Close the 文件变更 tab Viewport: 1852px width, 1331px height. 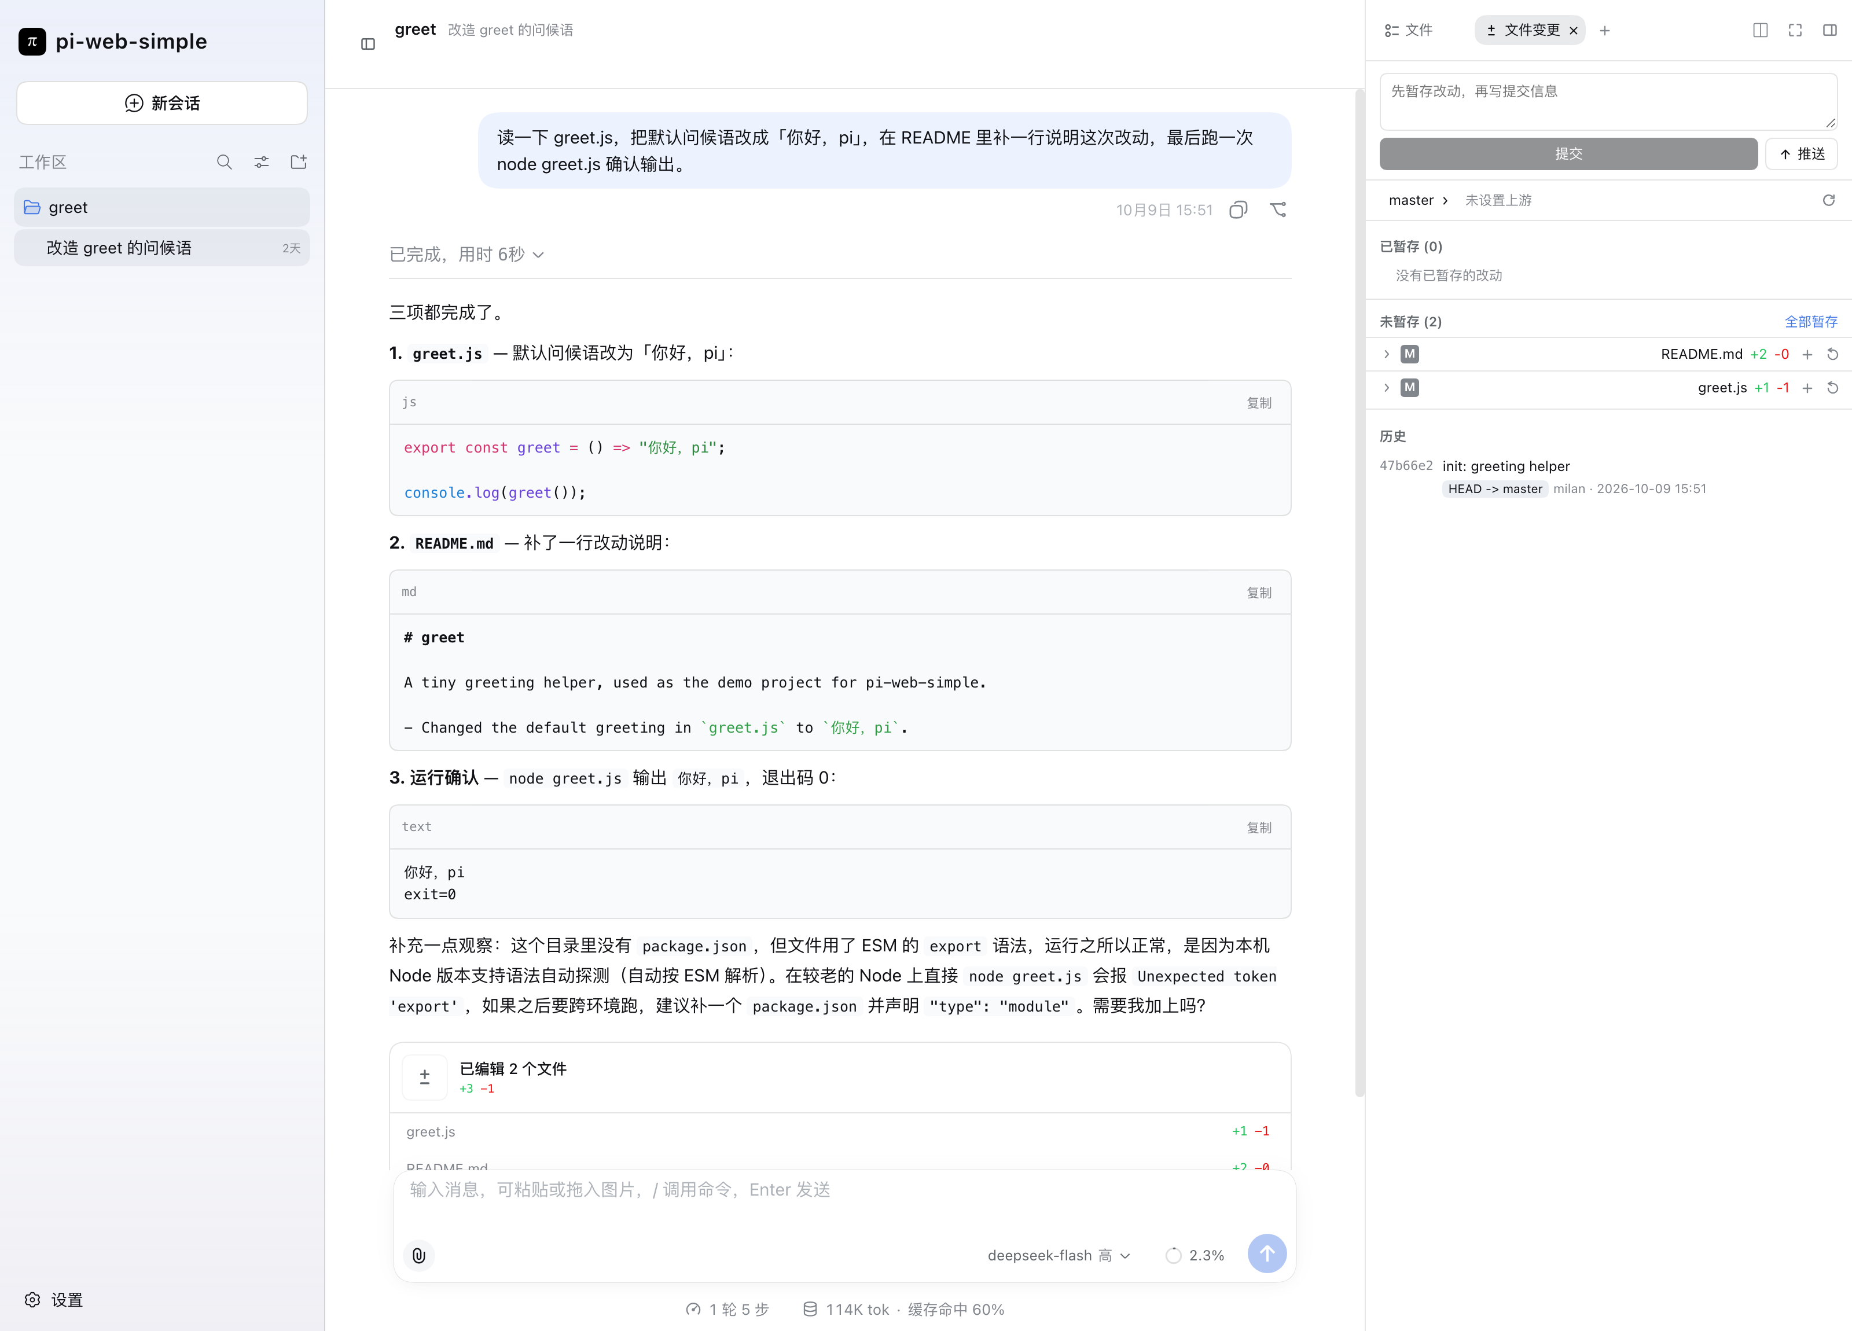pos(1572,30)
